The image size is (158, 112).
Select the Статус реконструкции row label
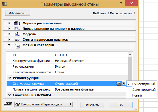(x=29, y=84)
